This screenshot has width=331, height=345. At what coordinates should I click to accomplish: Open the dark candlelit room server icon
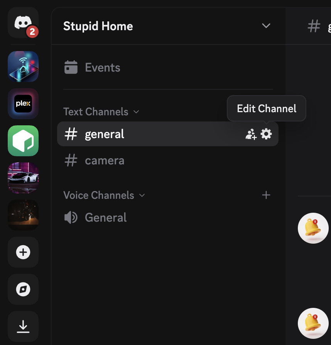point(23,215)
